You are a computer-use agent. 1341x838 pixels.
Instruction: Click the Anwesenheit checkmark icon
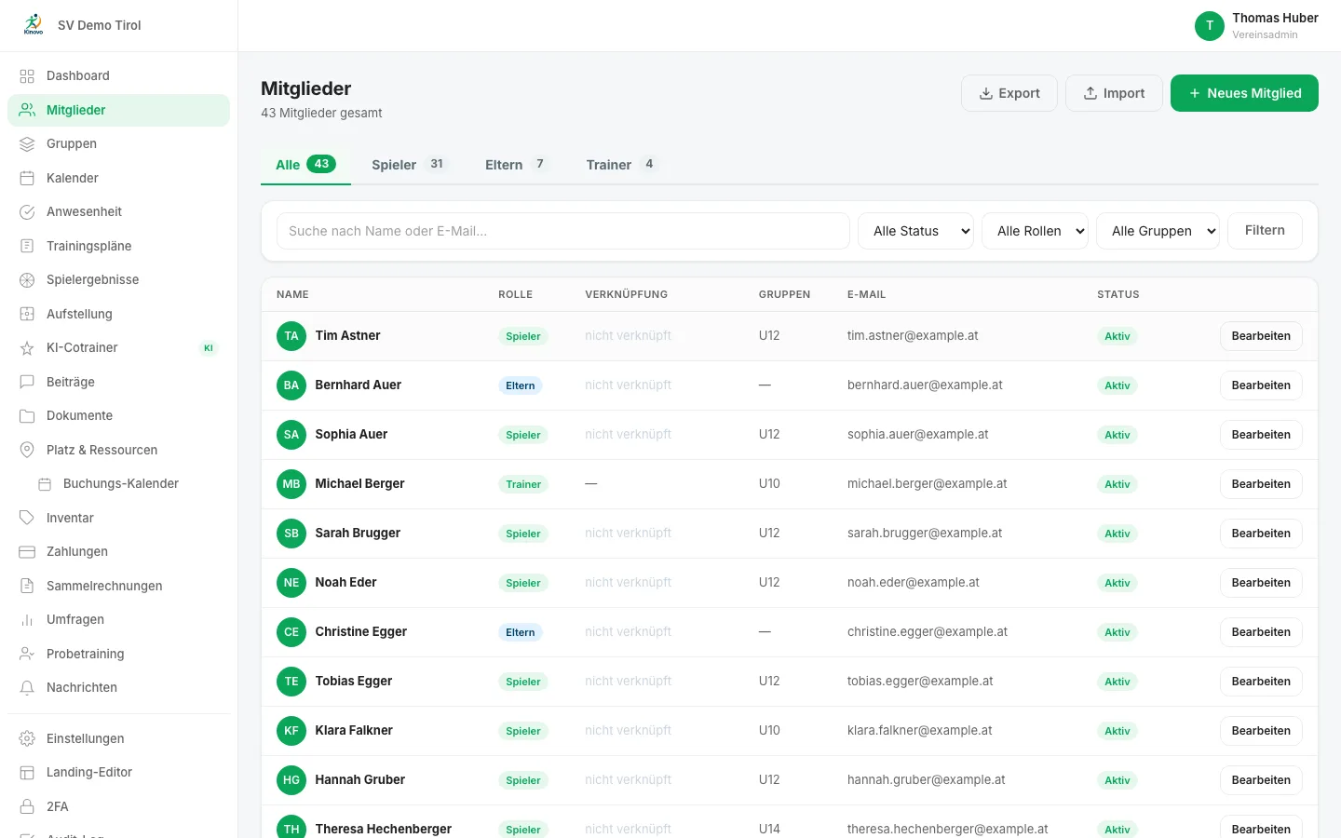click(27, 212)
